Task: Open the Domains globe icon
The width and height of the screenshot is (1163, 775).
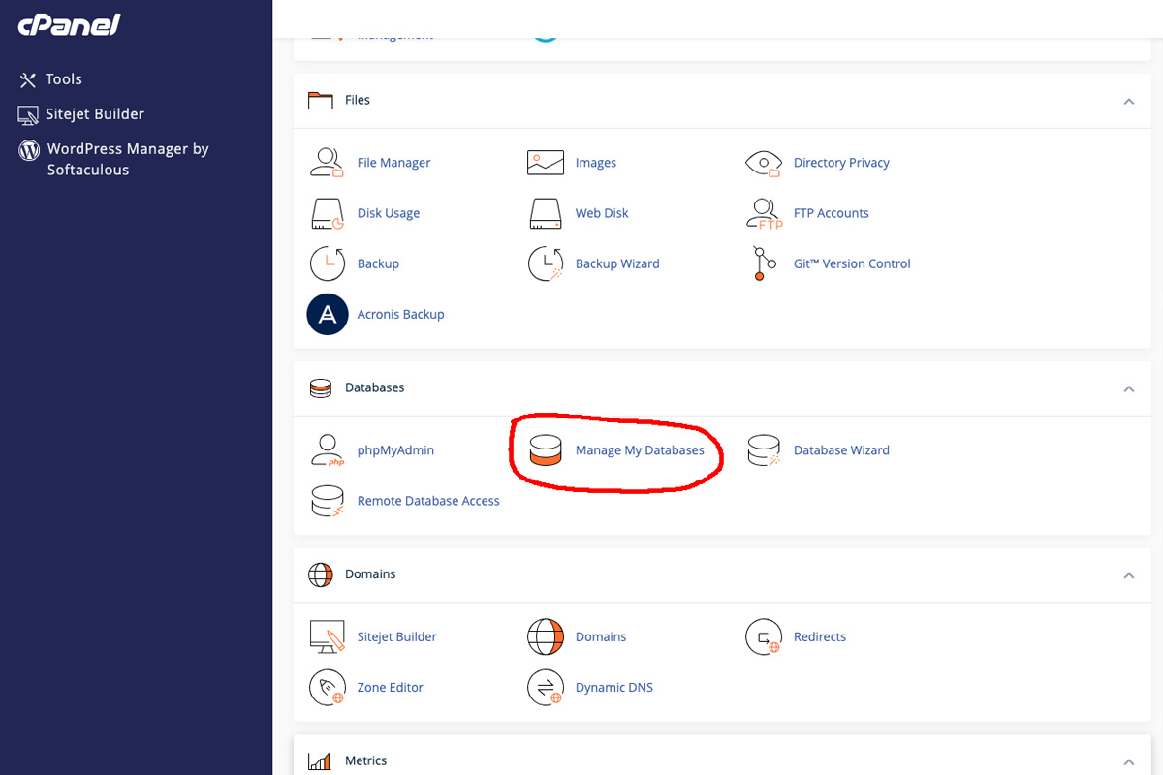Action: tap(546, 636)
